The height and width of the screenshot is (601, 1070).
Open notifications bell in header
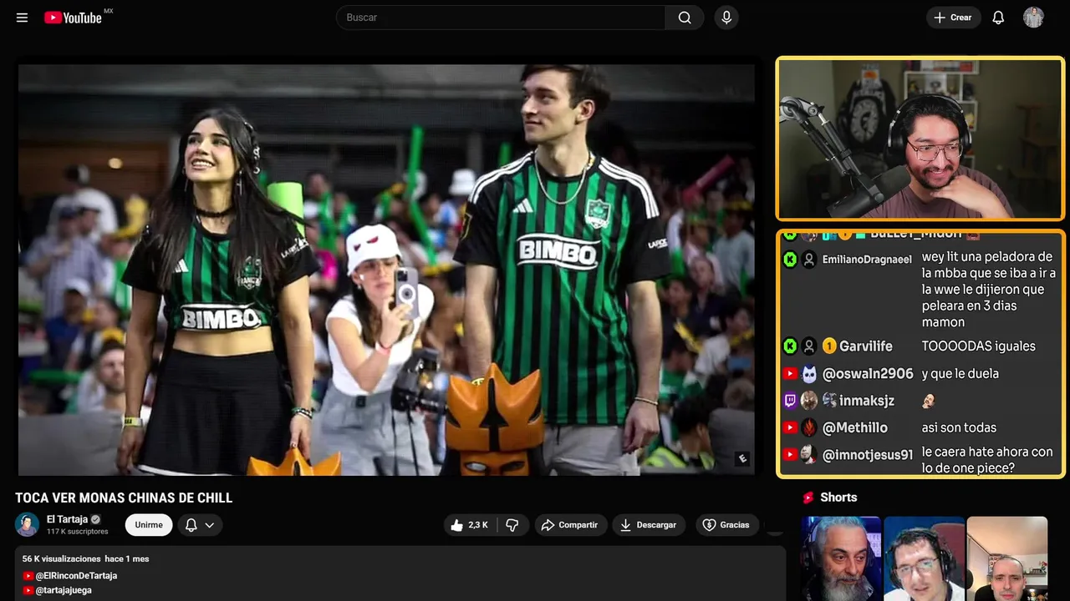coord(998,18)
